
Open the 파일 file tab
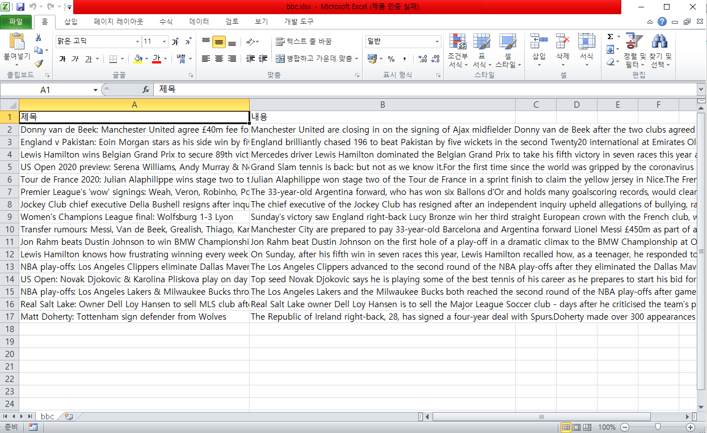(16, 22)
